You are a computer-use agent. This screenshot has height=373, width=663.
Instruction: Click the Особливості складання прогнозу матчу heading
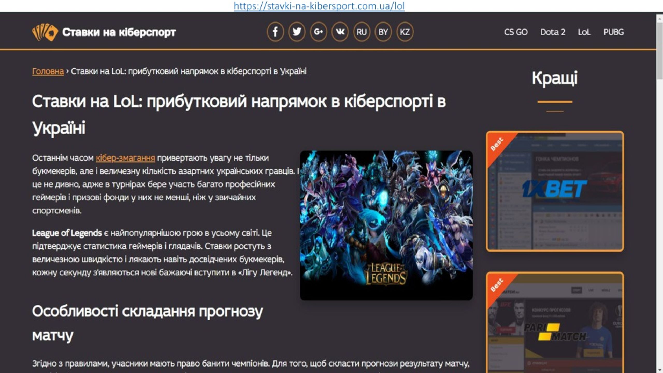tap(147, 323)
